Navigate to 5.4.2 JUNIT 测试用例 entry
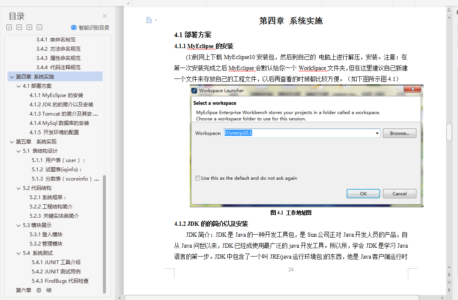This screenshot has width=458, height=300. 56,272
